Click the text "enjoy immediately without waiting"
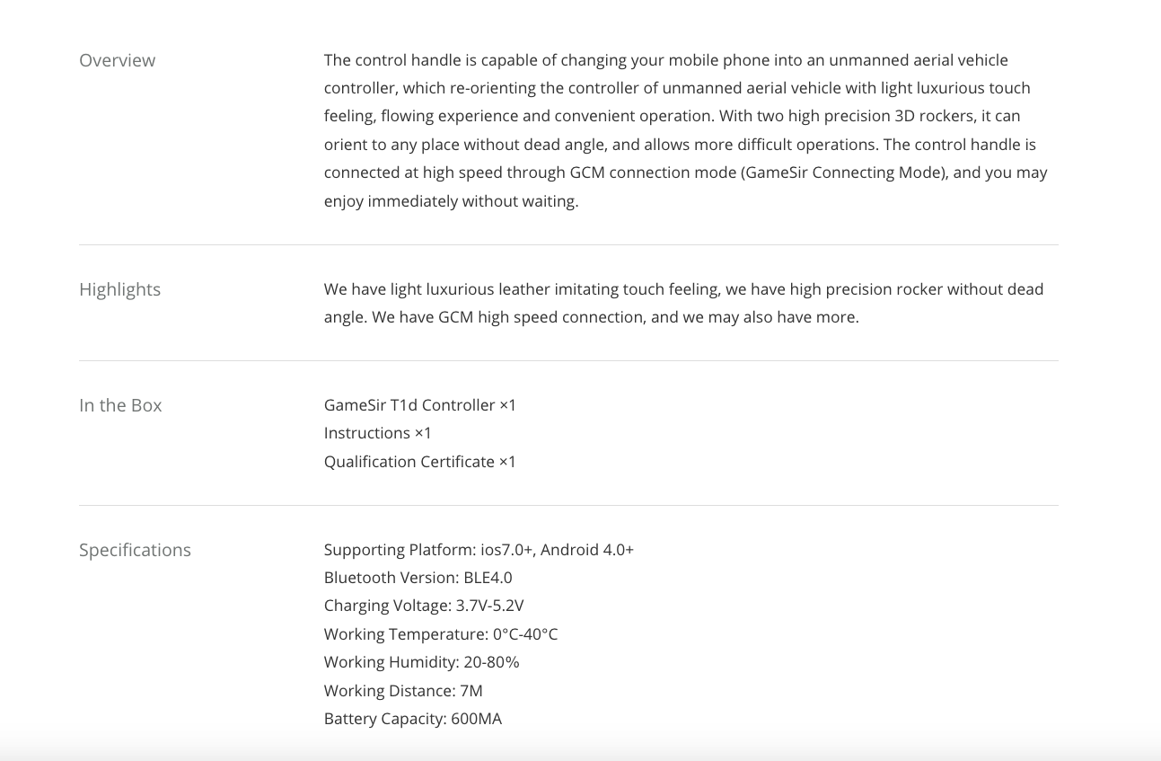The width and height of the screenshot is (1161, 761). [449, 201]
